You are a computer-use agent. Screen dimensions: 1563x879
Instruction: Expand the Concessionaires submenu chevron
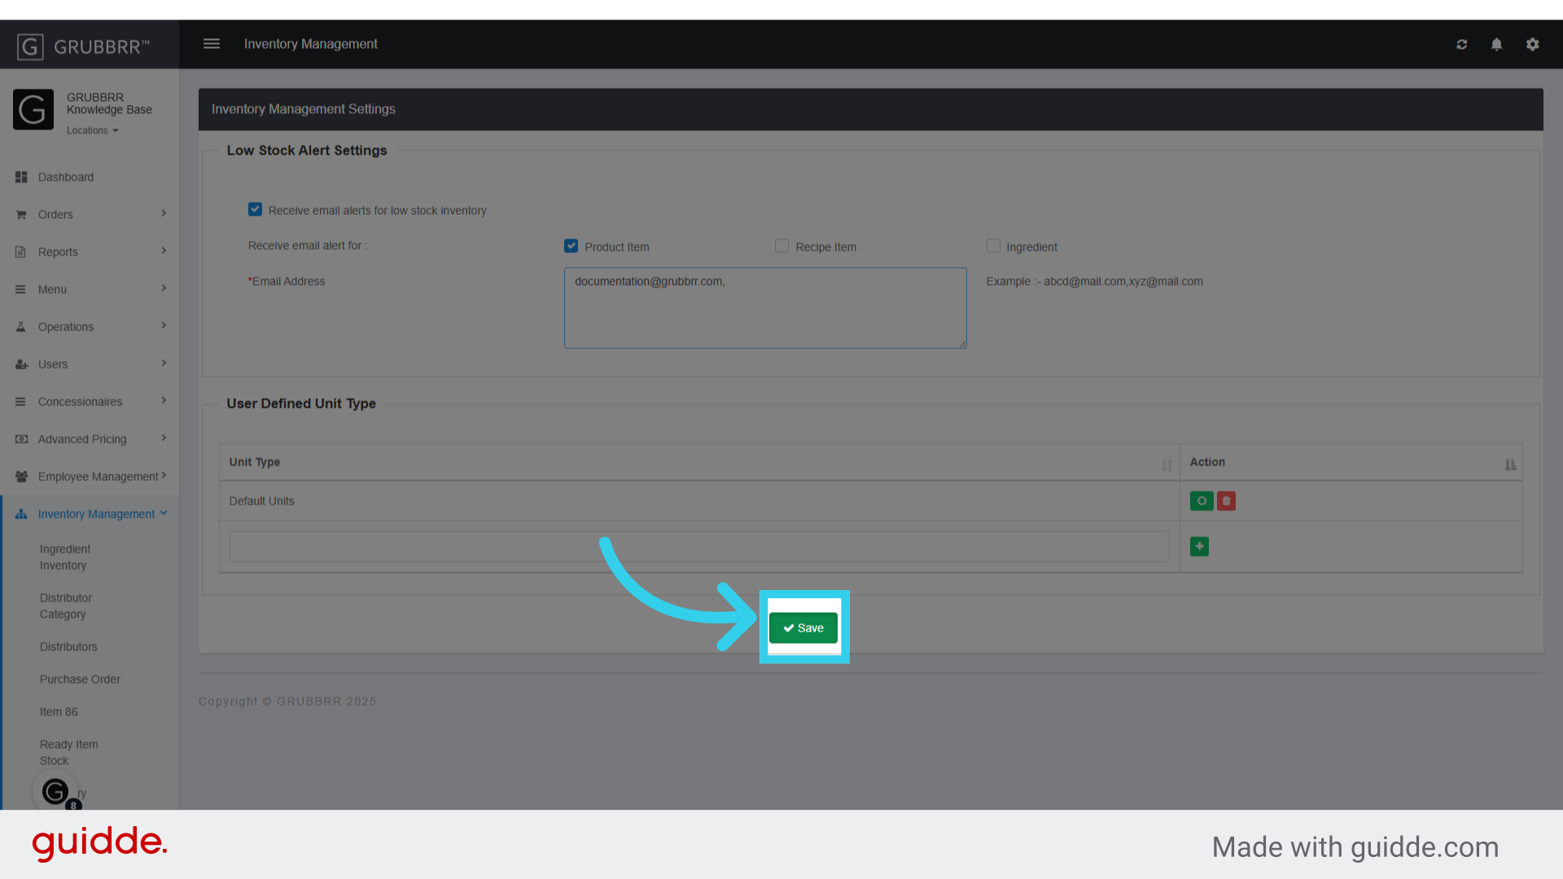coord(164,401)
